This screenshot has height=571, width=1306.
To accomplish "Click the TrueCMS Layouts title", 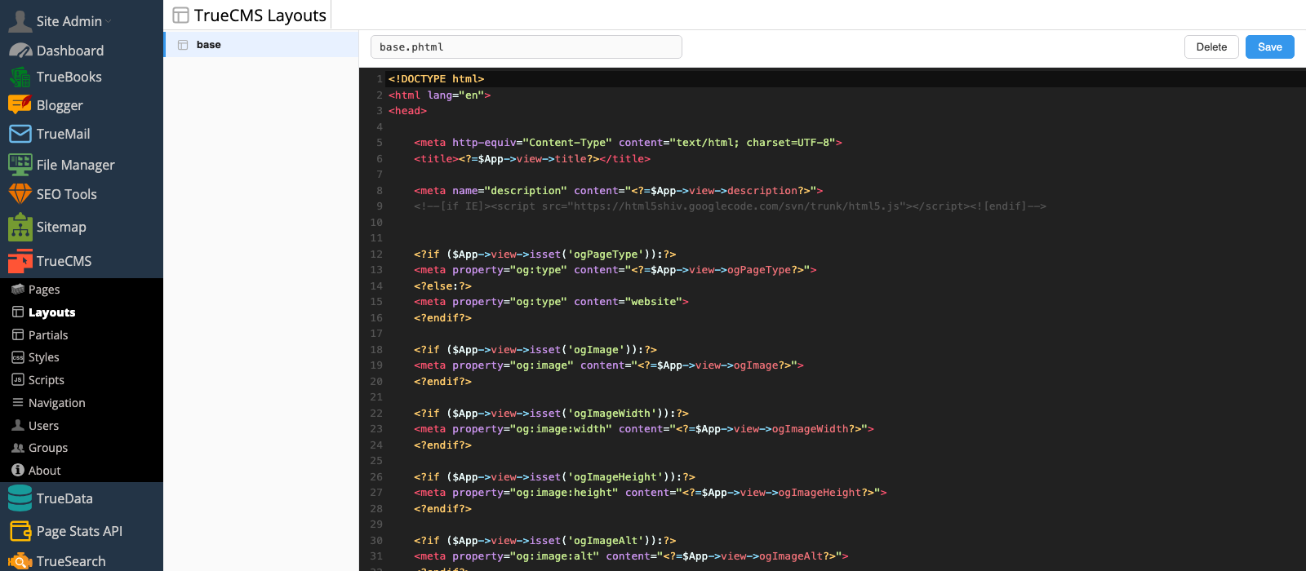I will coord(260,15).
